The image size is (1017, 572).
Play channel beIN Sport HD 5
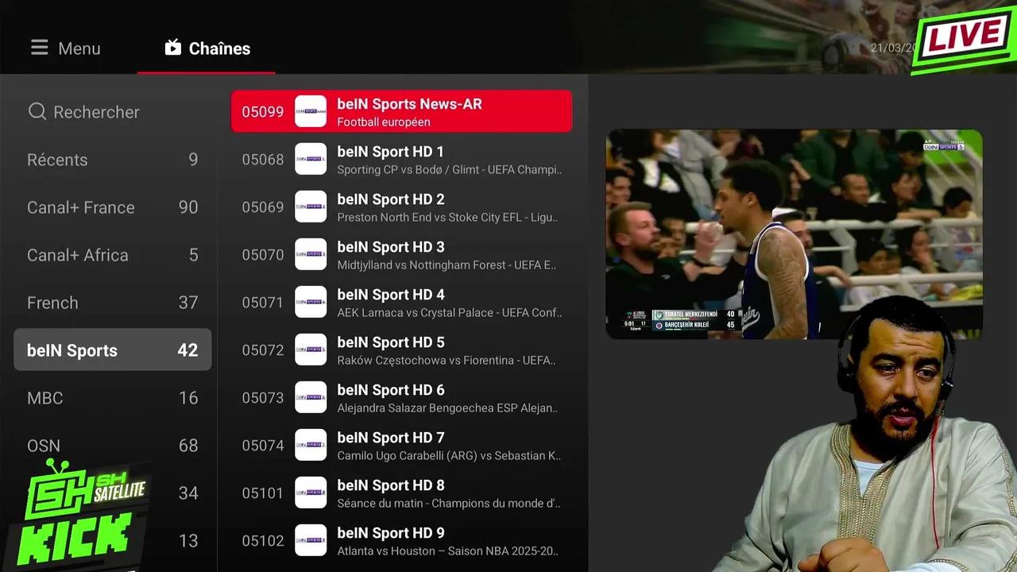401,350
